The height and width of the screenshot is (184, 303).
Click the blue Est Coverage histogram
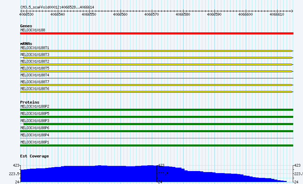pos(154,174)
